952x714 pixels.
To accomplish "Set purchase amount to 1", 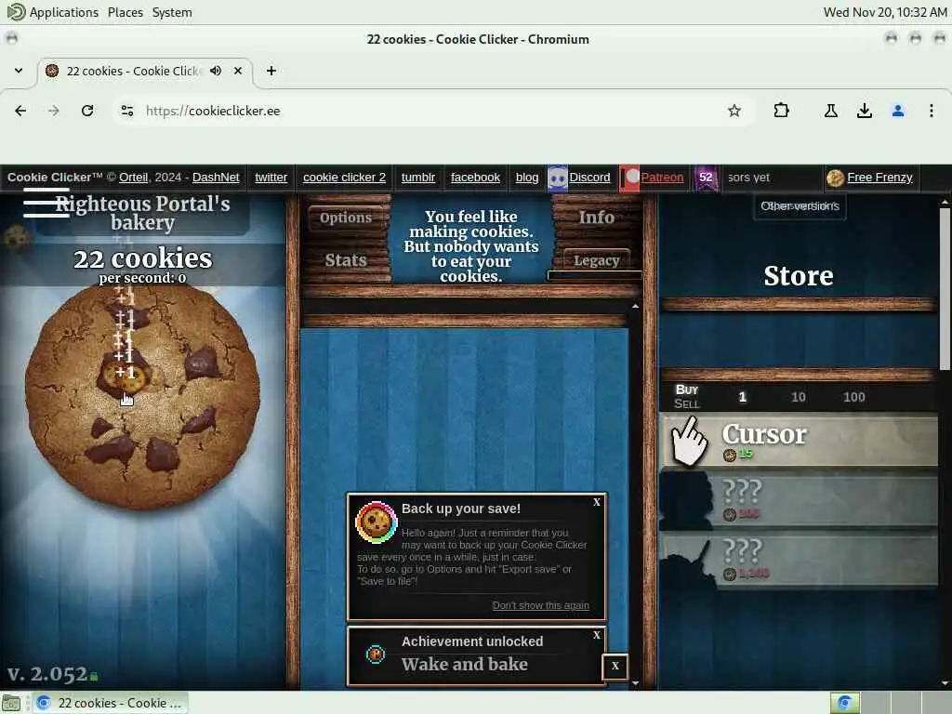I will point(742,397).
